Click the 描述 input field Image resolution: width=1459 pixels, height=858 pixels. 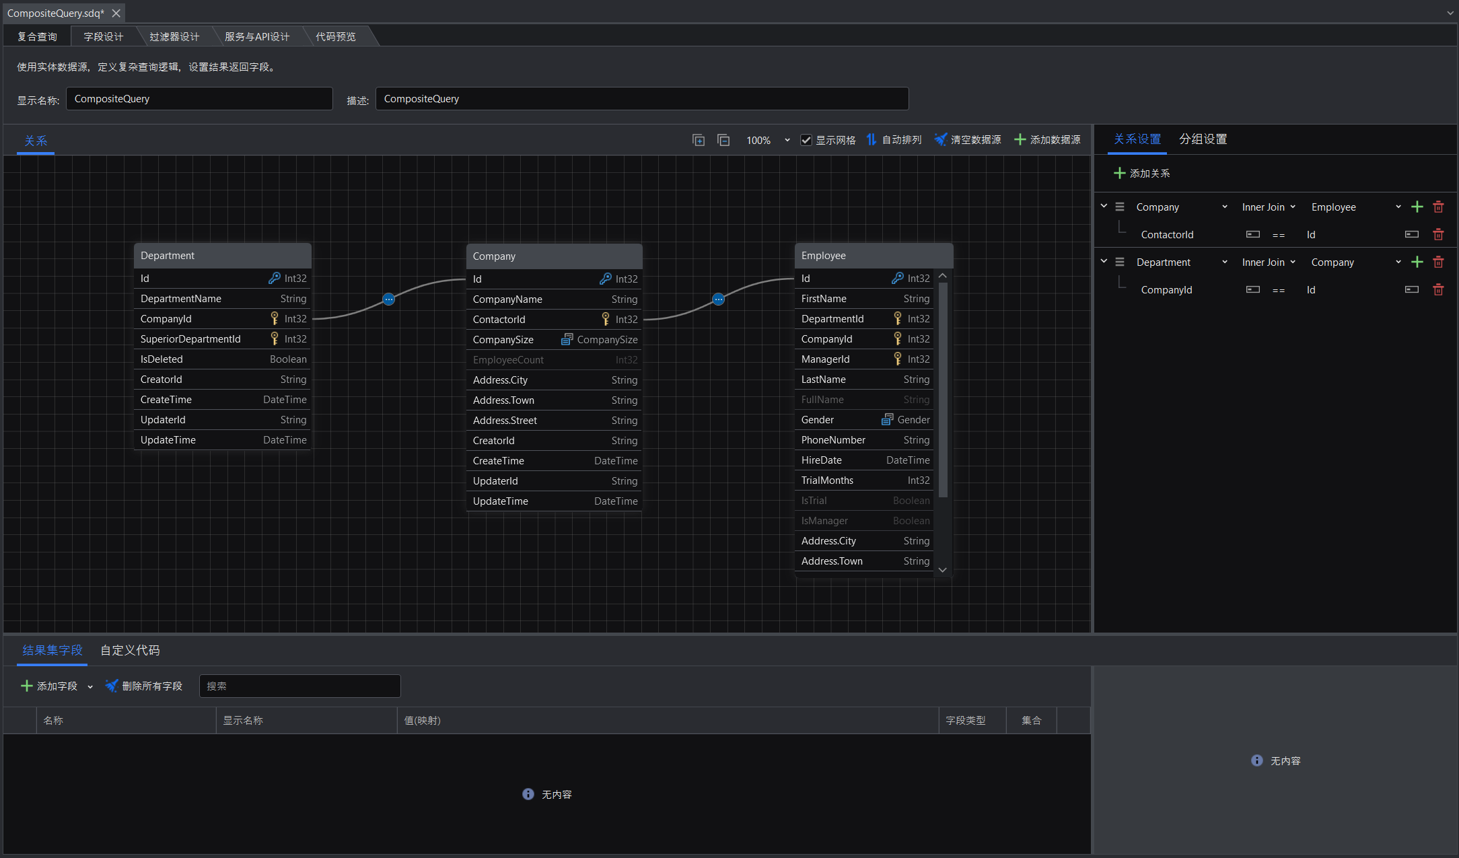pos(642,99)
